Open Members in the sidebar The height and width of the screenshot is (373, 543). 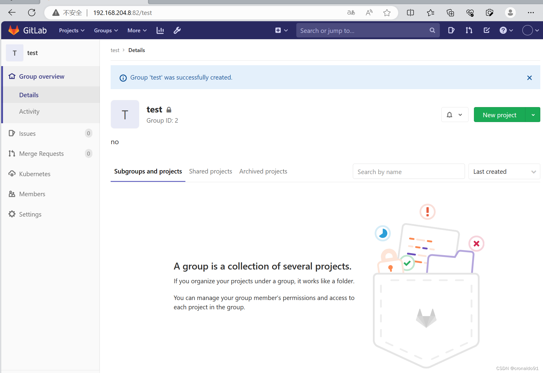[51, 194]
